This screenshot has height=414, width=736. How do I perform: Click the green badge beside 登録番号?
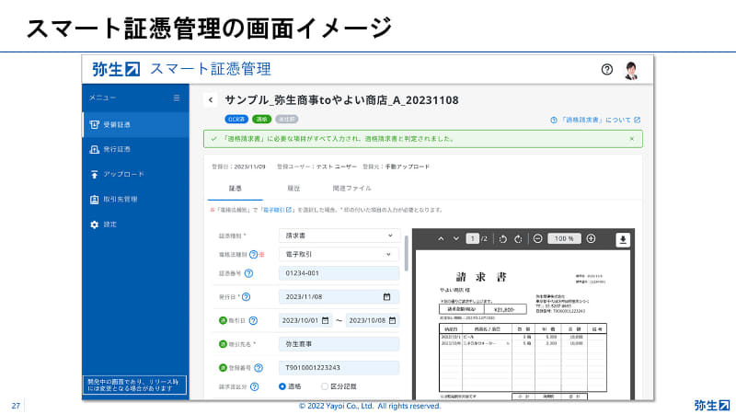click(223, 367)
